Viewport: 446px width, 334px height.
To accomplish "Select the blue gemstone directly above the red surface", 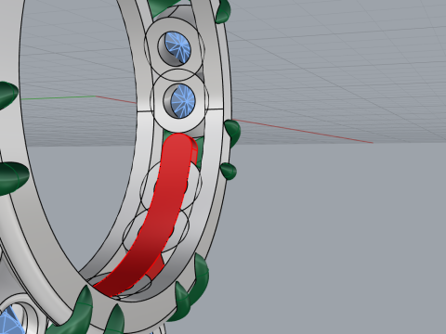I will point(183,100).
